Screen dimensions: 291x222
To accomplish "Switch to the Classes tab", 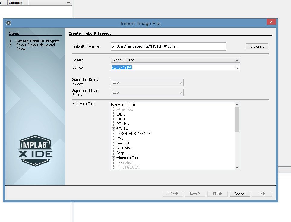I will pos(15,3).
